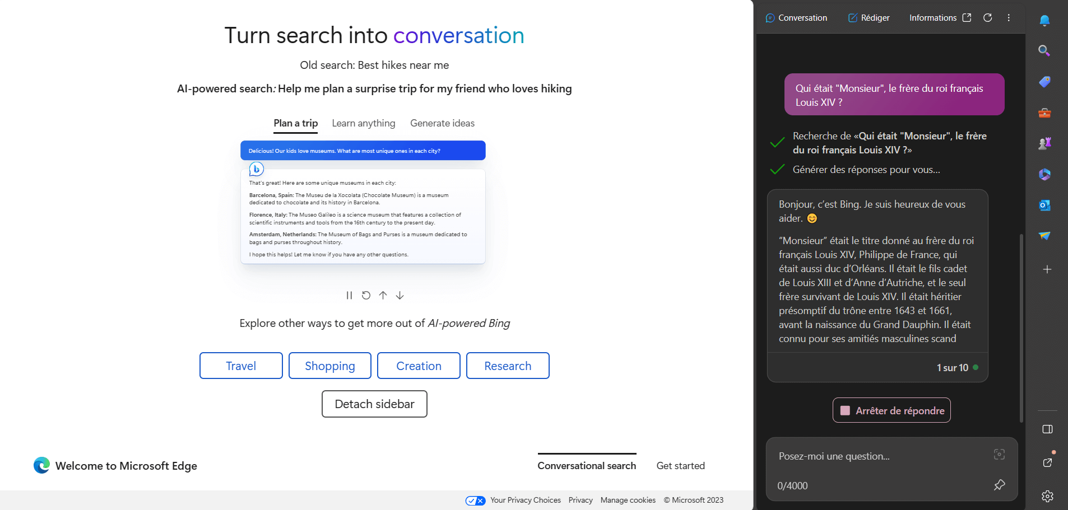This screenshot has width=1068, height=510.
Task: Click the Creation button
Action: click(419, 366)
